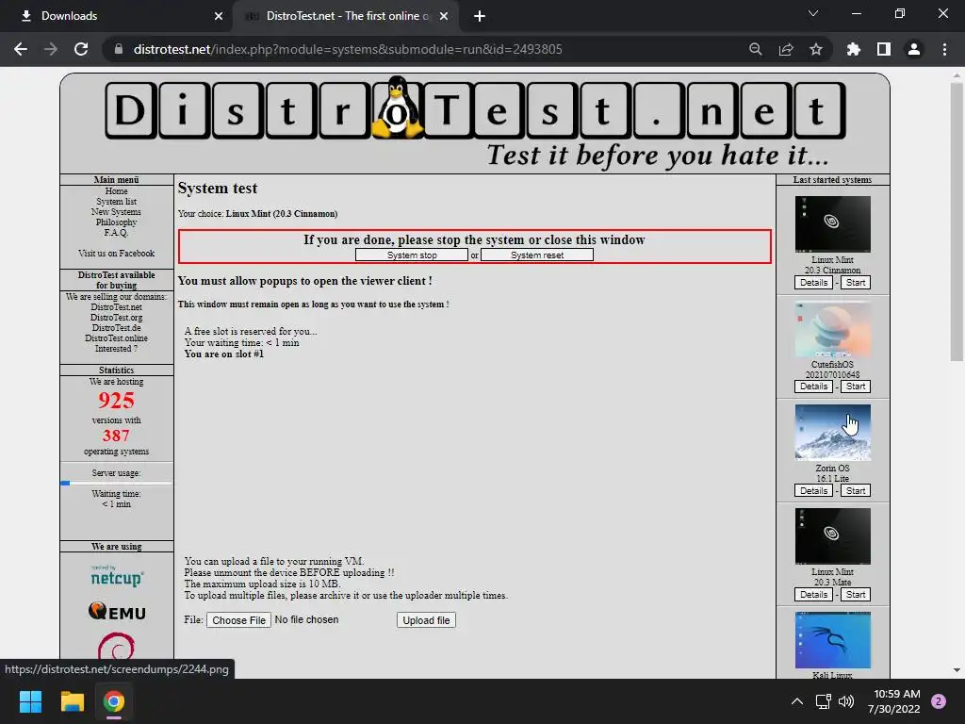This screenshot has height=724, width=965.
Task: View site info via the padlock icon
Action: 118,49
